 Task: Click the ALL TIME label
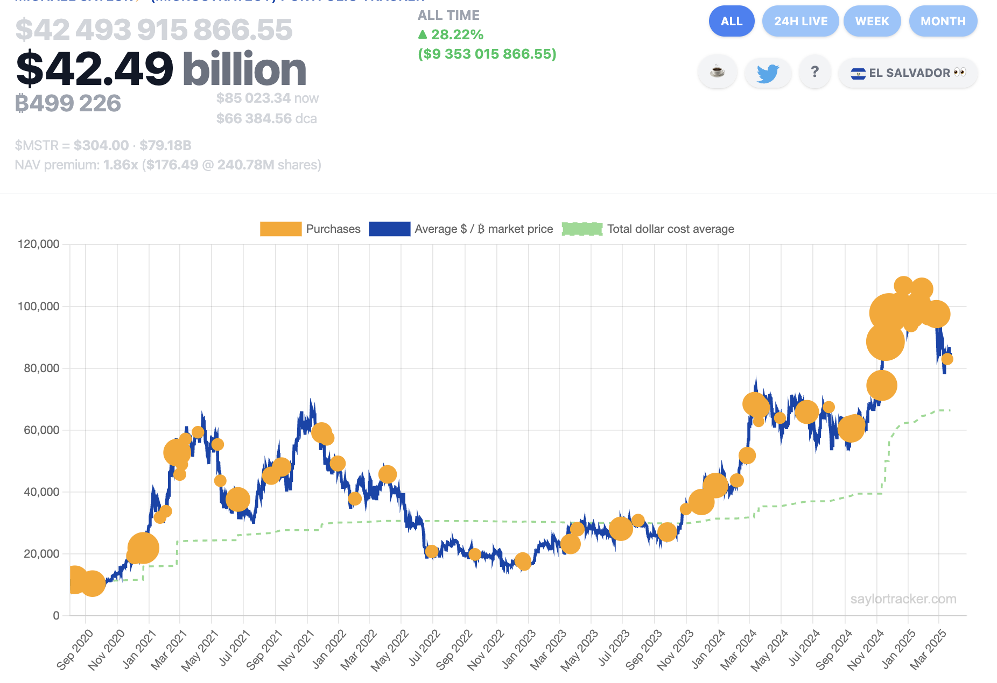tap(448, 16)
